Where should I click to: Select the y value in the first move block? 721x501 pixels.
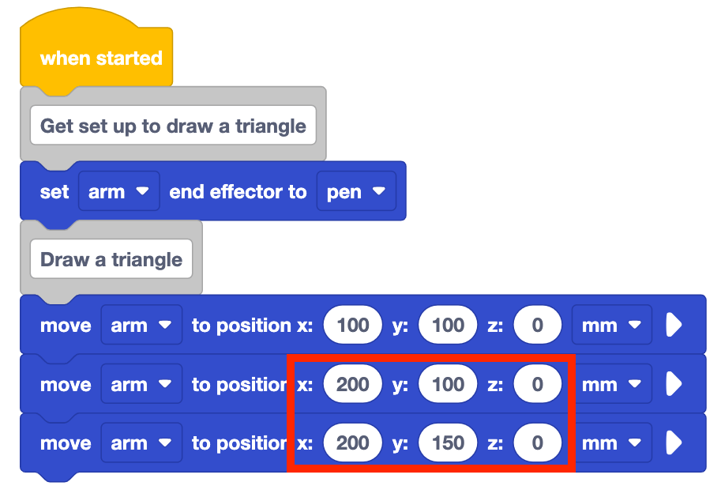coord(448,326)
